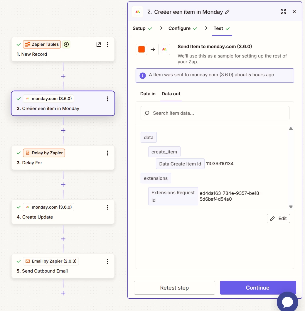
Task: Switch to the Setup tab
Action: tap(142, 28)
